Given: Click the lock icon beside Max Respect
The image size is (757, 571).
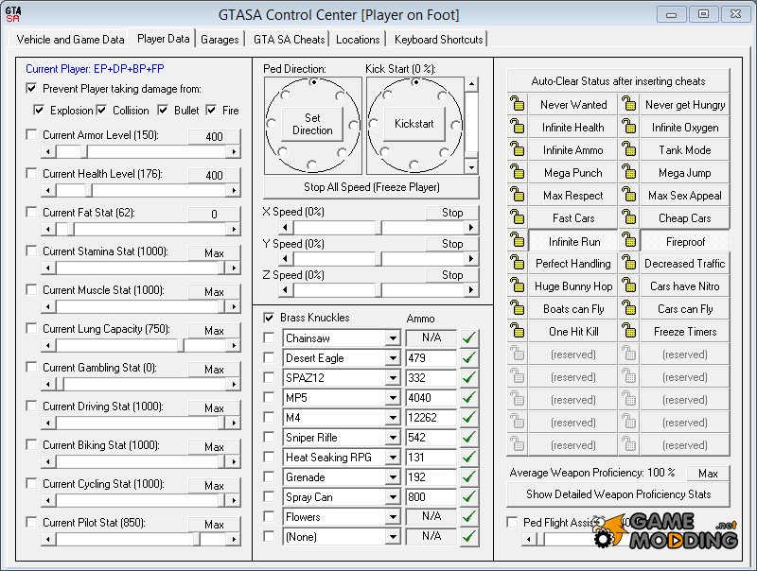Looking at the screenshot, I should [517, 195].
